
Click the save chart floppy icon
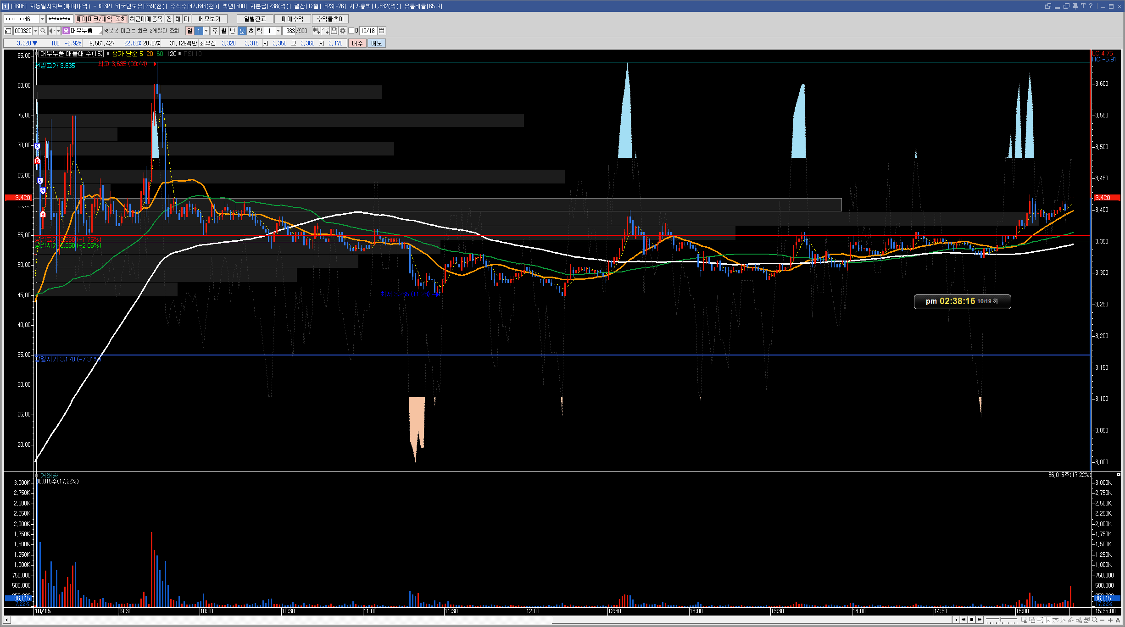(x=334, y=31)
